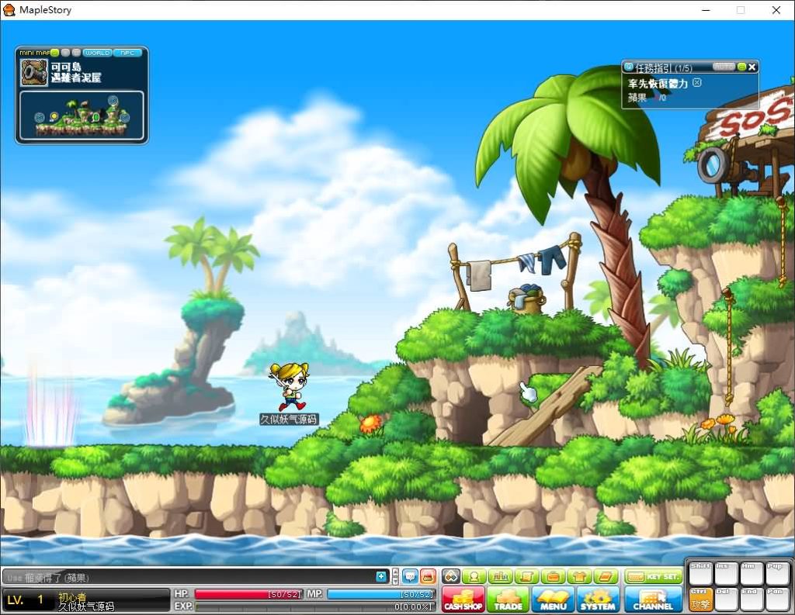795x615 pixels.
Task: Minimize the quest guide with green button
Action: point(741,67)
